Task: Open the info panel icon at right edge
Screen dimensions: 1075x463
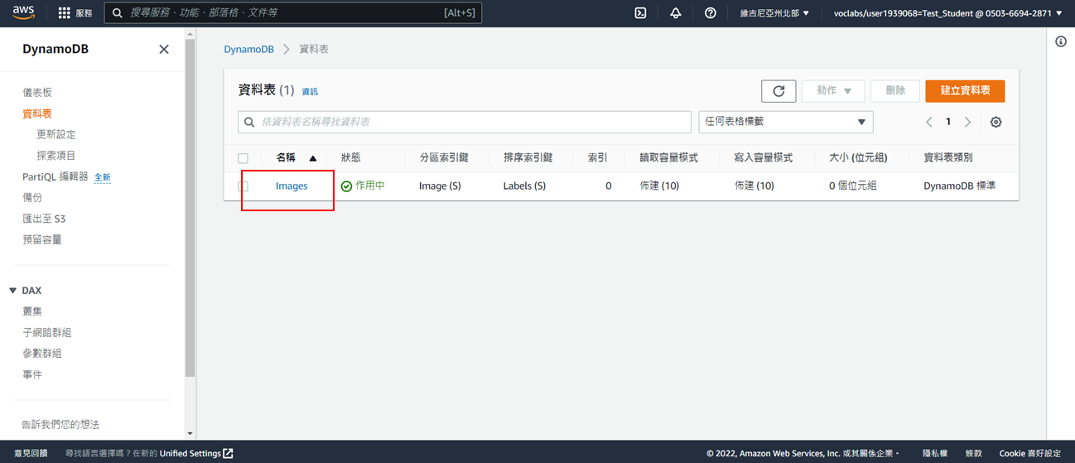Action: point(1061,41)
